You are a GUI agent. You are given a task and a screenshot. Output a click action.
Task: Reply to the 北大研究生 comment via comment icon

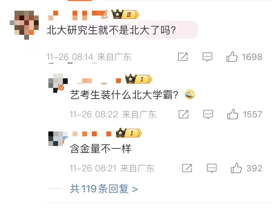pos(207,57)
